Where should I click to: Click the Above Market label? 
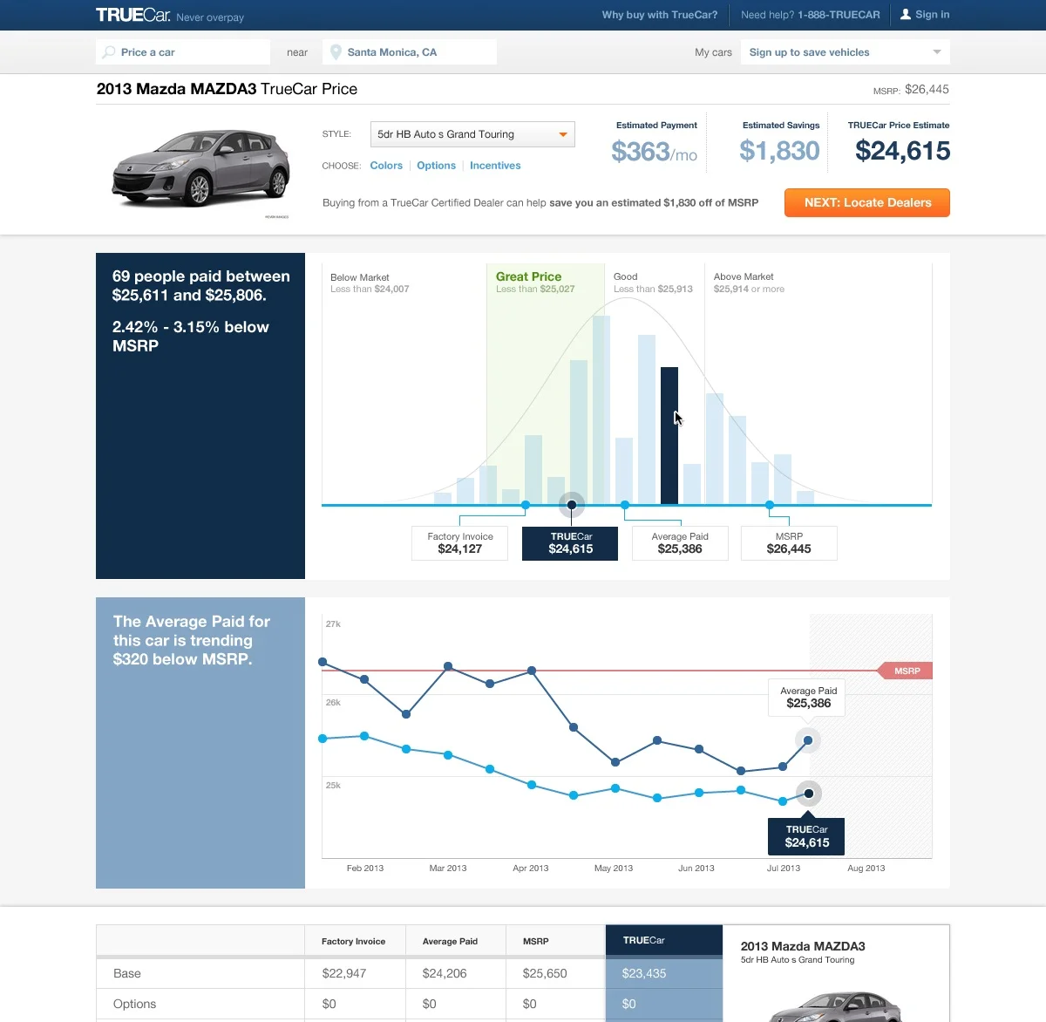pyautogui.click(x=744, y=276)
